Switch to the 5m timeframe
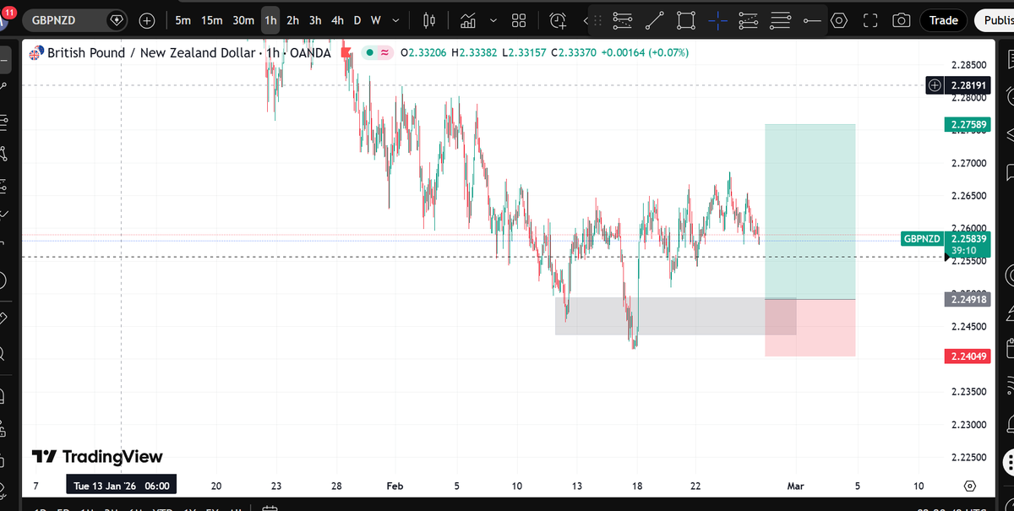Image resolution: width=1014 pixels, height=511 pixels. click(x=183, y=19)
